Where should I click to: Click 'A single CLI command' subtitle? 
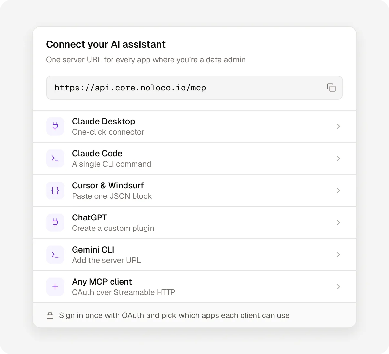(x=112, y=164)
